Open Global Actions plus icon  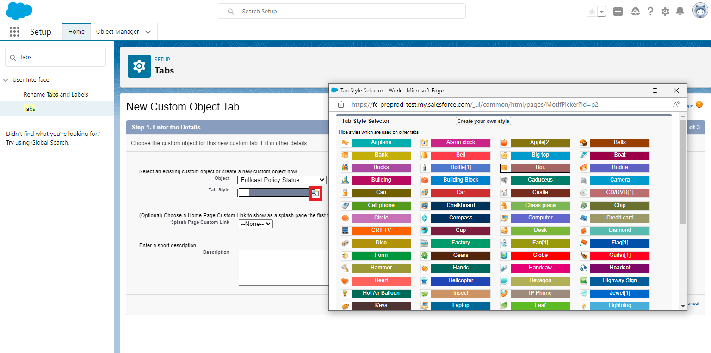[618, 12]
